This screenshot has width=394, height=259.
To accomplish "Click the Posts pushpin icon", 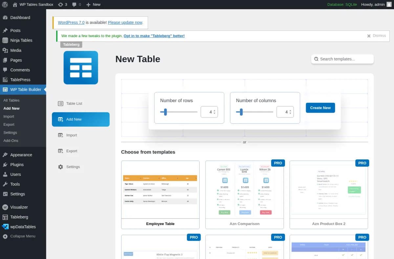I will [x=5, y=30].
